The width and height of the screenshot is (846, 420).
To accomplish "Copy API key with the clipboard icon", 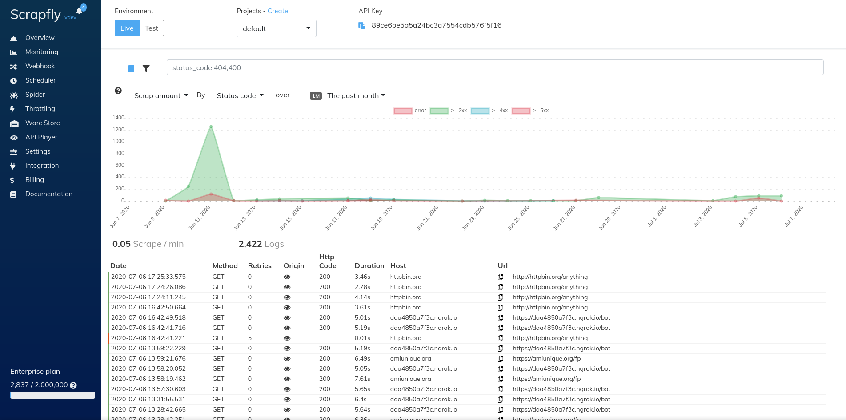I will [361, 25].
